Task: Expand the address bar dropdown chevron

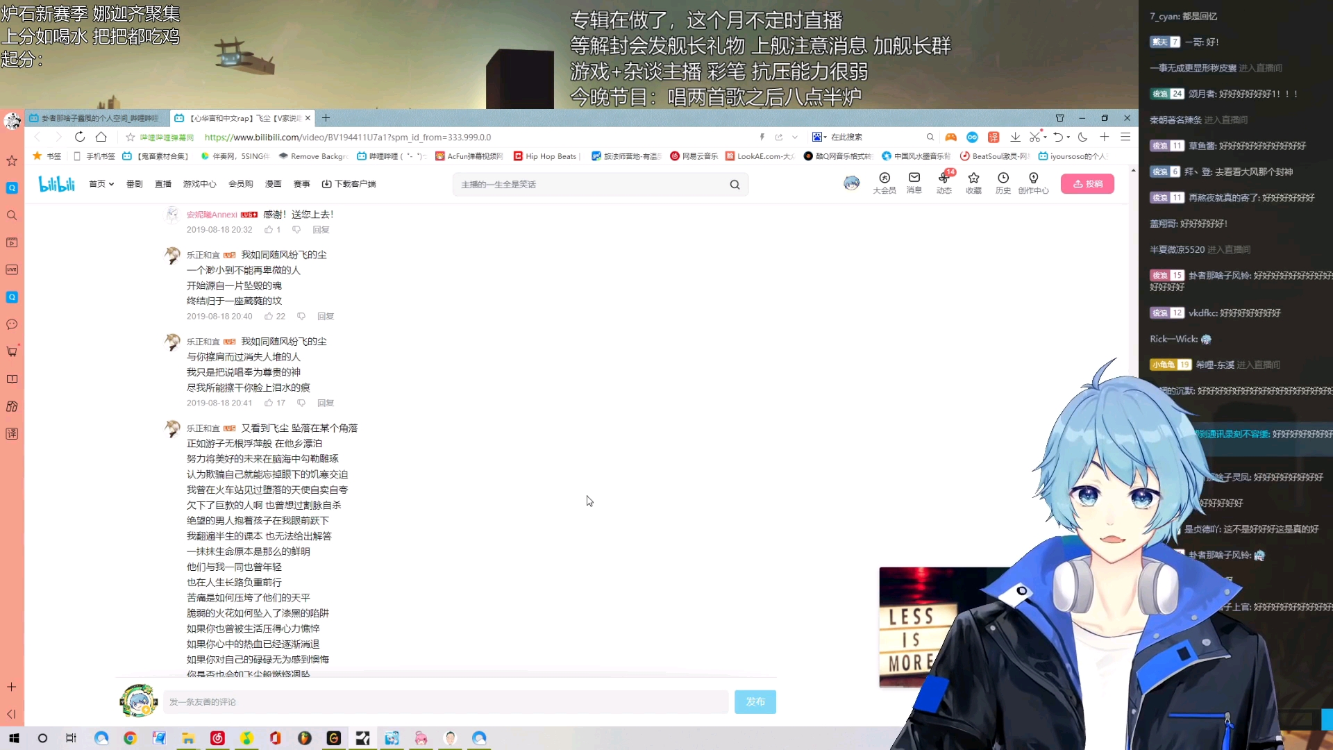Action: (795, 137)
